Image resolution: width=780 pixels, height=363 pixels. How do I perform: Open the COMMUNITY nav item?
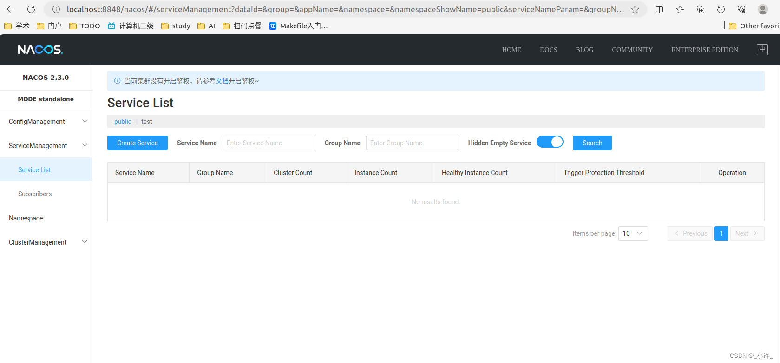[x=632, y=50]
